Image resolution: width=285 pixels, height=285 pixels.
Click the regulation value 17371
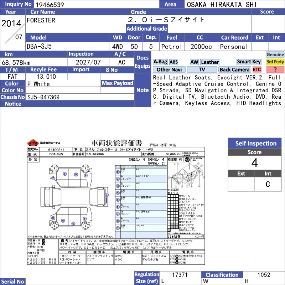tap(180, 274)
